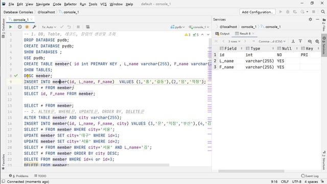The image size is (327, 184).
Task: Click the debug bug icon in top toolbar
Action: (288, 12)
